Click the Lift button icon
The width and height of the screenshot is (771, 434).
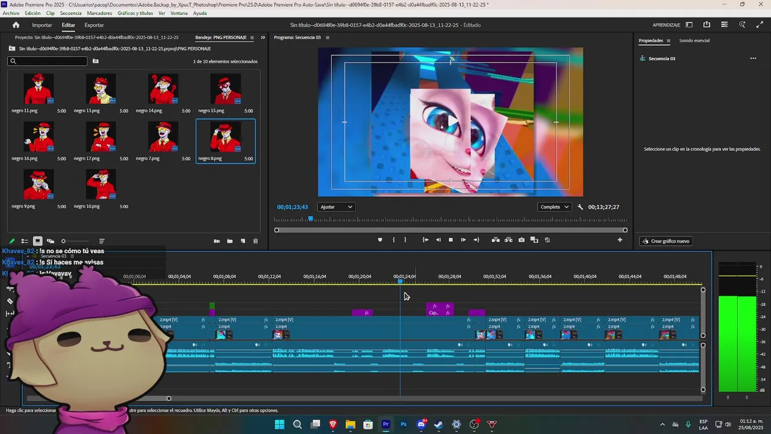coord(496,240)
